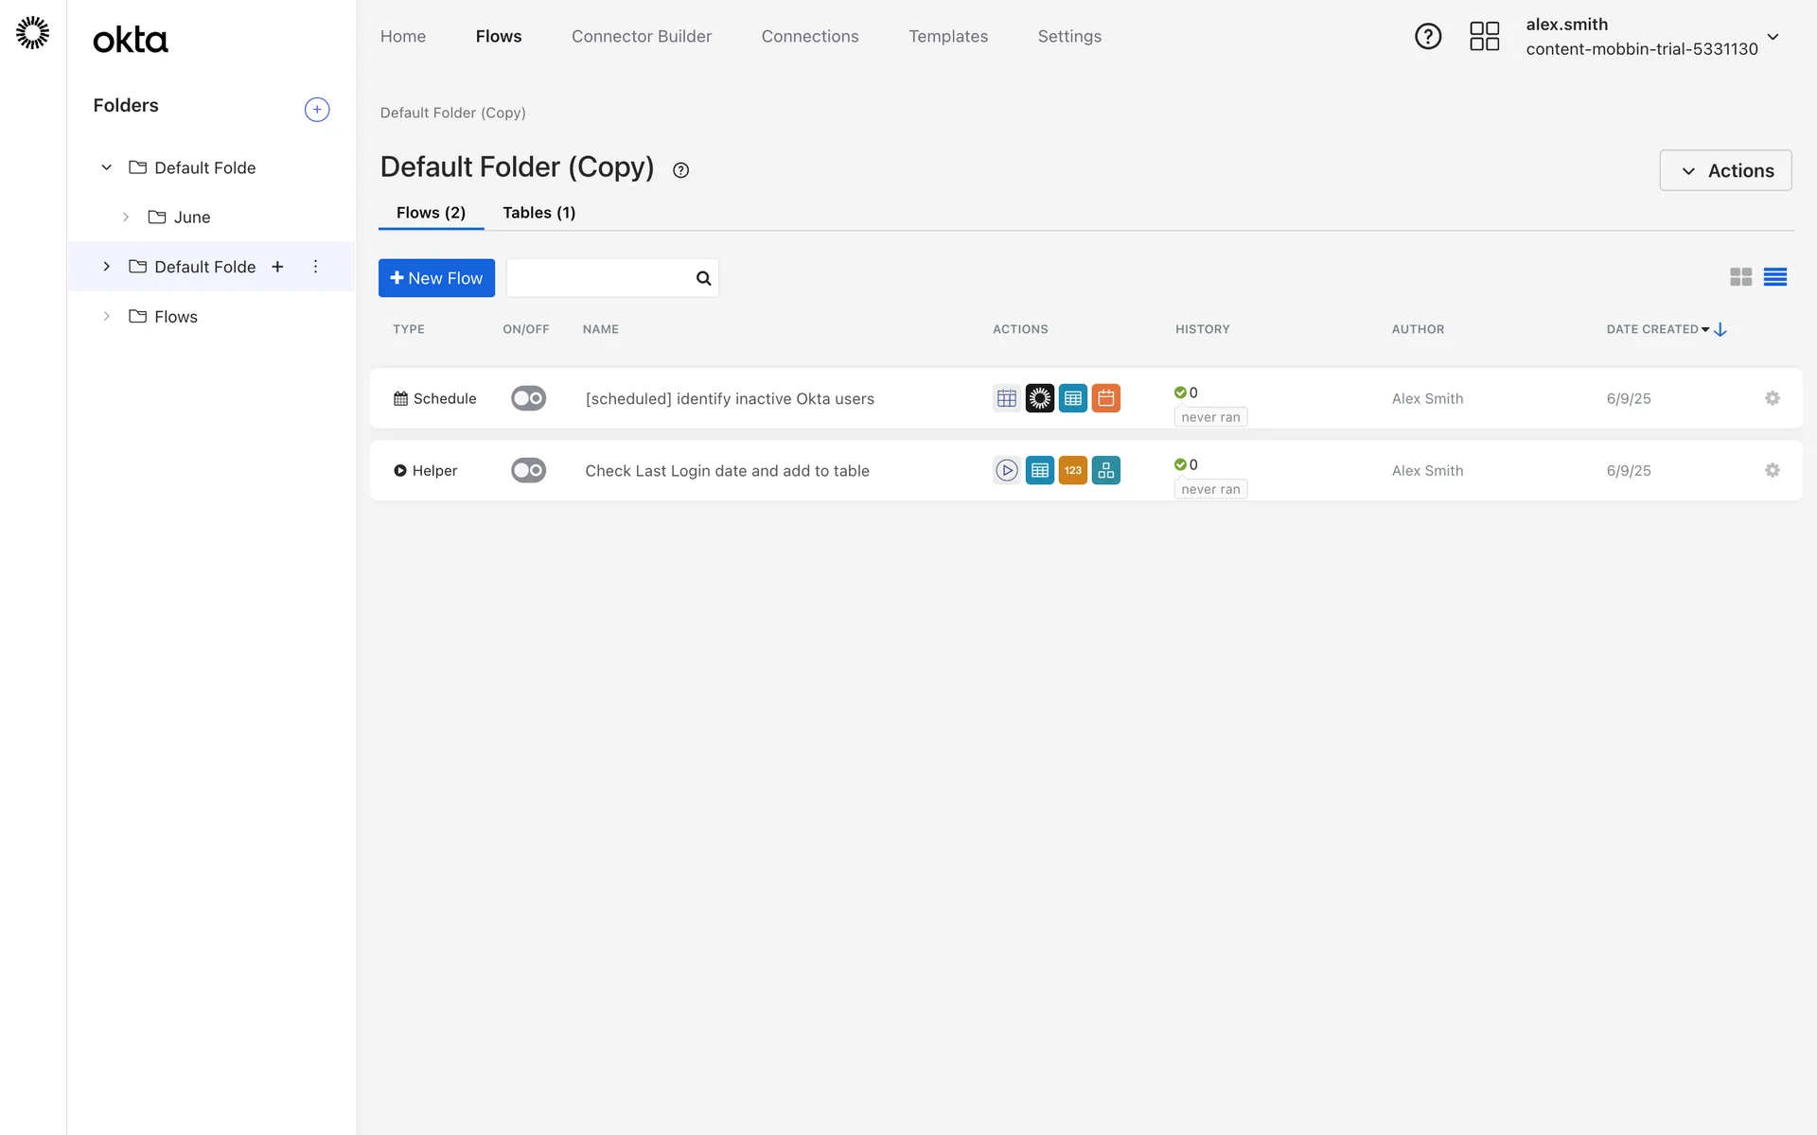Toggle on the scheduled inactive Okta users flow
This screenshot has width=1817, height=1135.
tap(528, 398)
